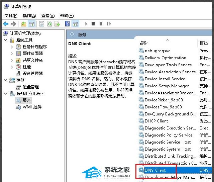
Task: Select the Device Setup Manager row
Action: (175, 86)
